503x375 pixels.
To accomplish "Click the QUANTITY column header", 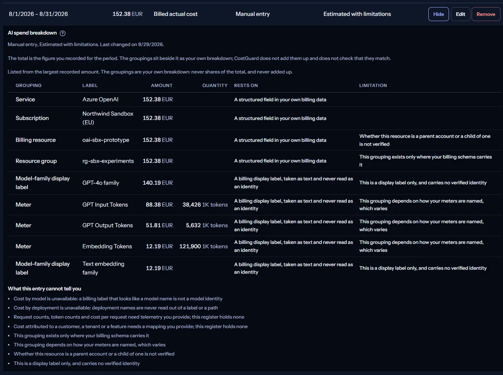I will click(215, 85).
